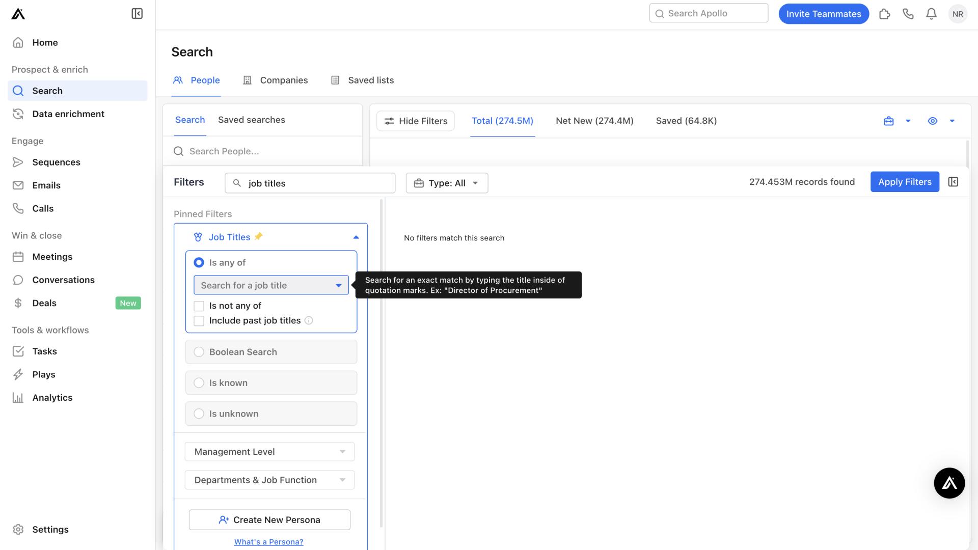Viewport: 978px width, 550px height.
Task: Select the Search sub-tab
Action: [x=190, y=120]
